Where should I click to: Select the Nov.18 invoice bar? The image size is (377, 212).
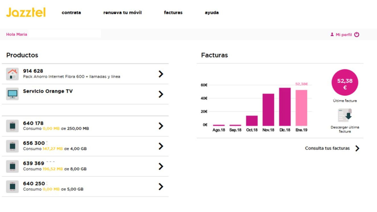tap(268, 110)
